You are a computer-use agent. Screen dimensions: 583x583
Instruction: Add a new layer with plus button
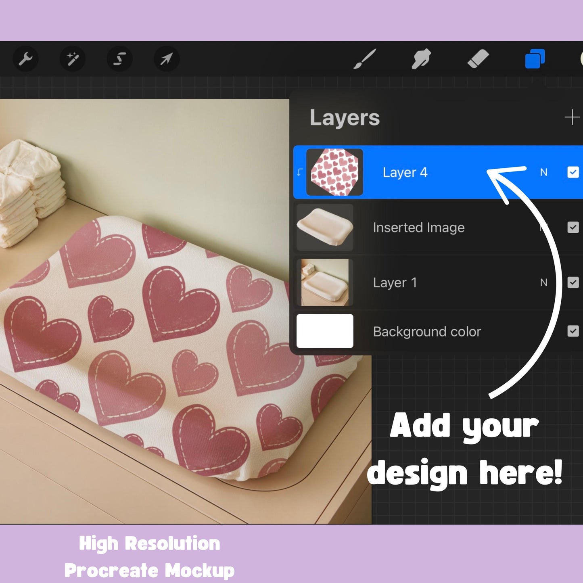[573, 118]
